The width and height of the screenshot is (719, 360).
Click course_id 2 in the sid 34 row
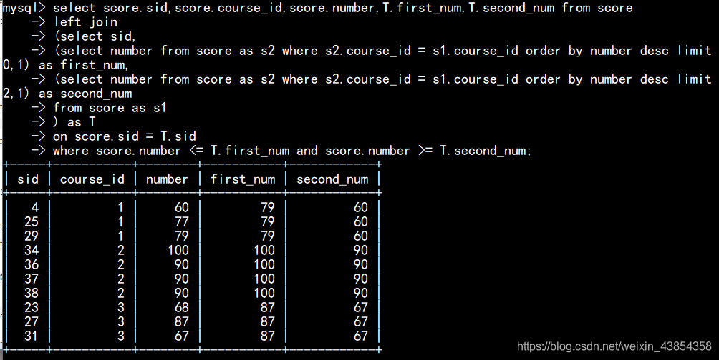click(120, 250)
